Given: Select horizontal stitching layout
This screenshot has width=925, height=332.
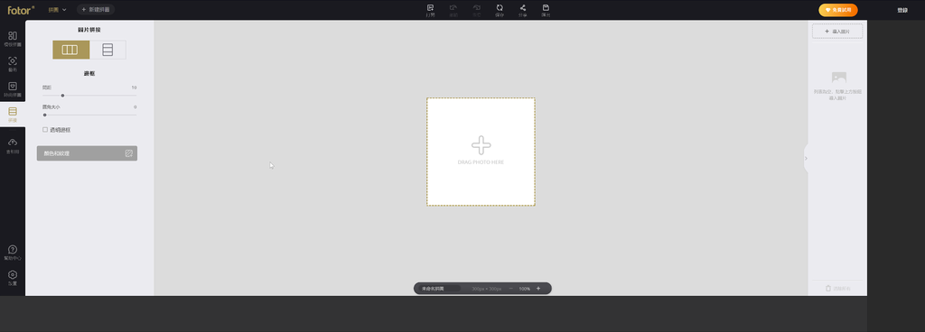Looking at the screenshot, I should coord(70,50).
